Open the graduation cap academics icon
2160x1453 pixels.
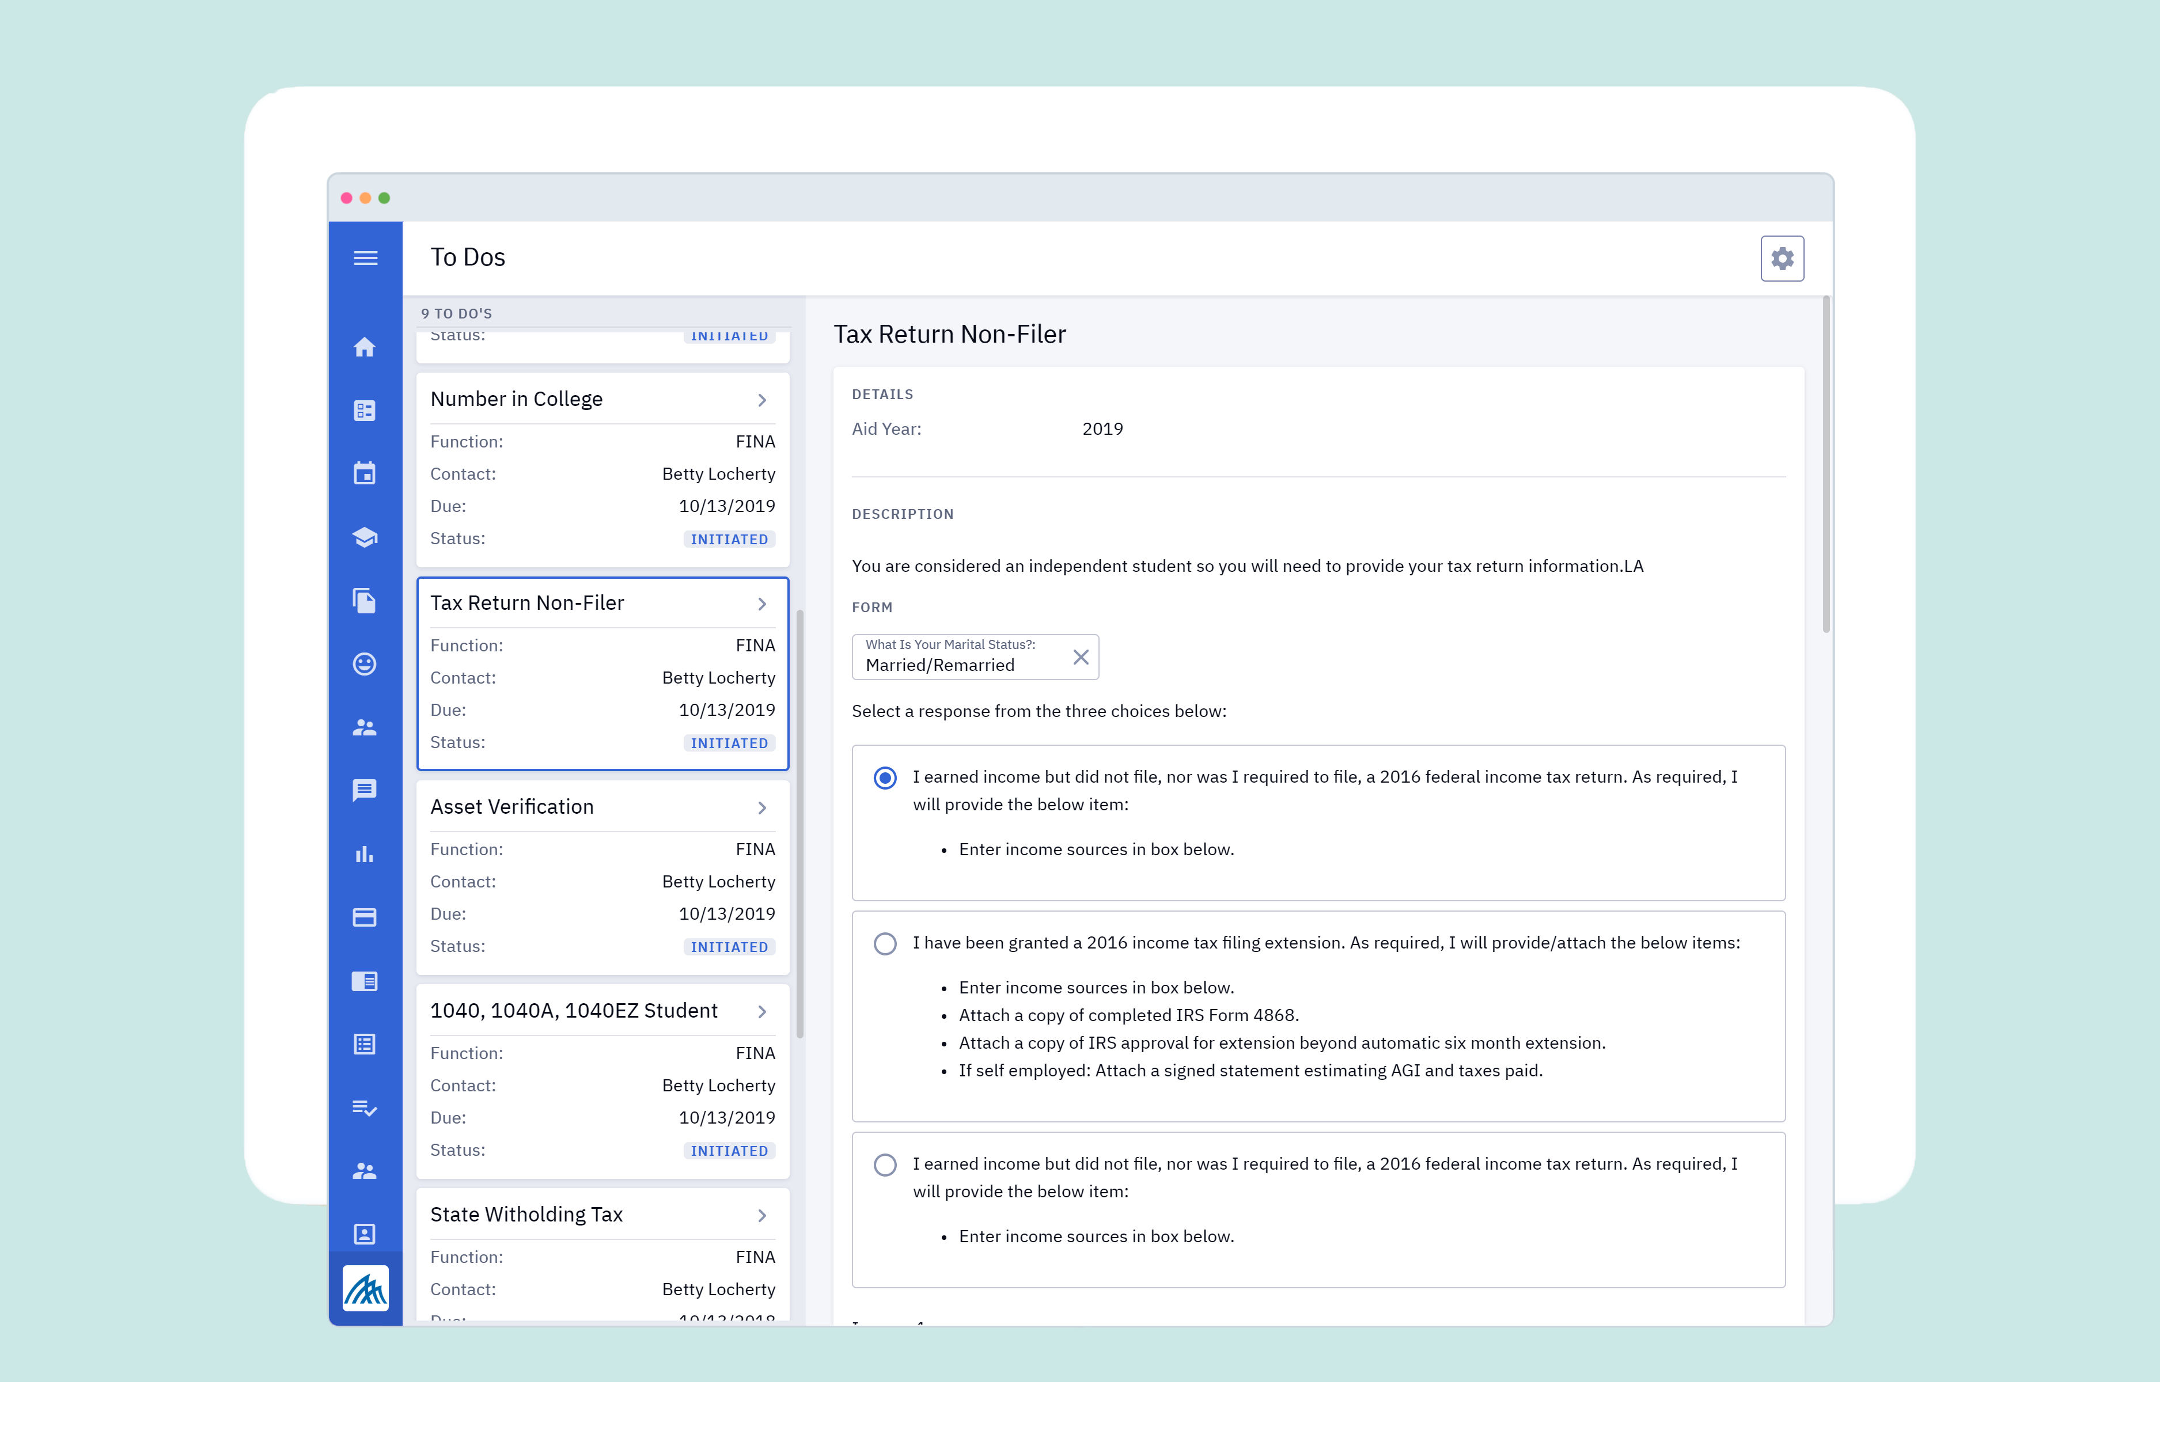(x=365, y=537)
